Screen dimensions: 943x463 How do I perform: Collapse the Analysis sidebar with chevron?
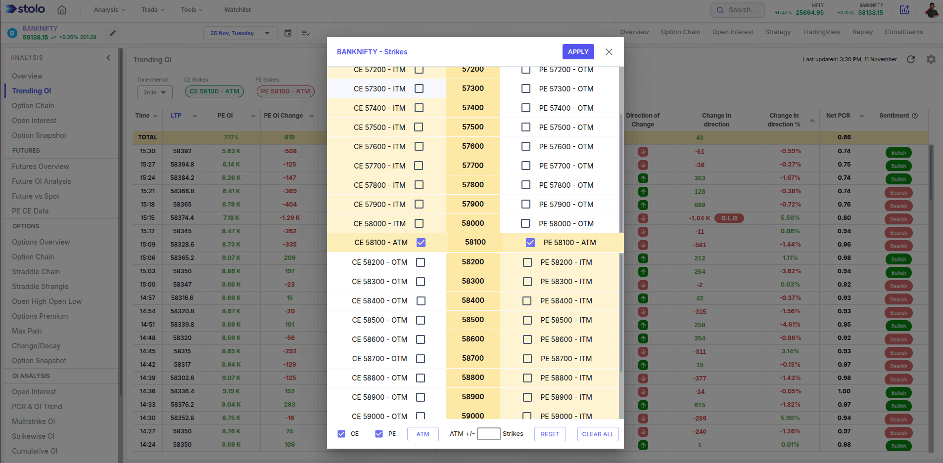coord(108,58)
